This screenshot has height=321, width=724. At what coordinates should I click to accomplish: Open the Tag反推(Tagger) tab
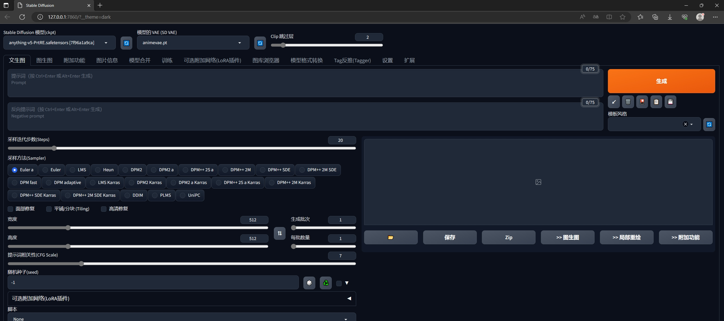tap(352, 60)
